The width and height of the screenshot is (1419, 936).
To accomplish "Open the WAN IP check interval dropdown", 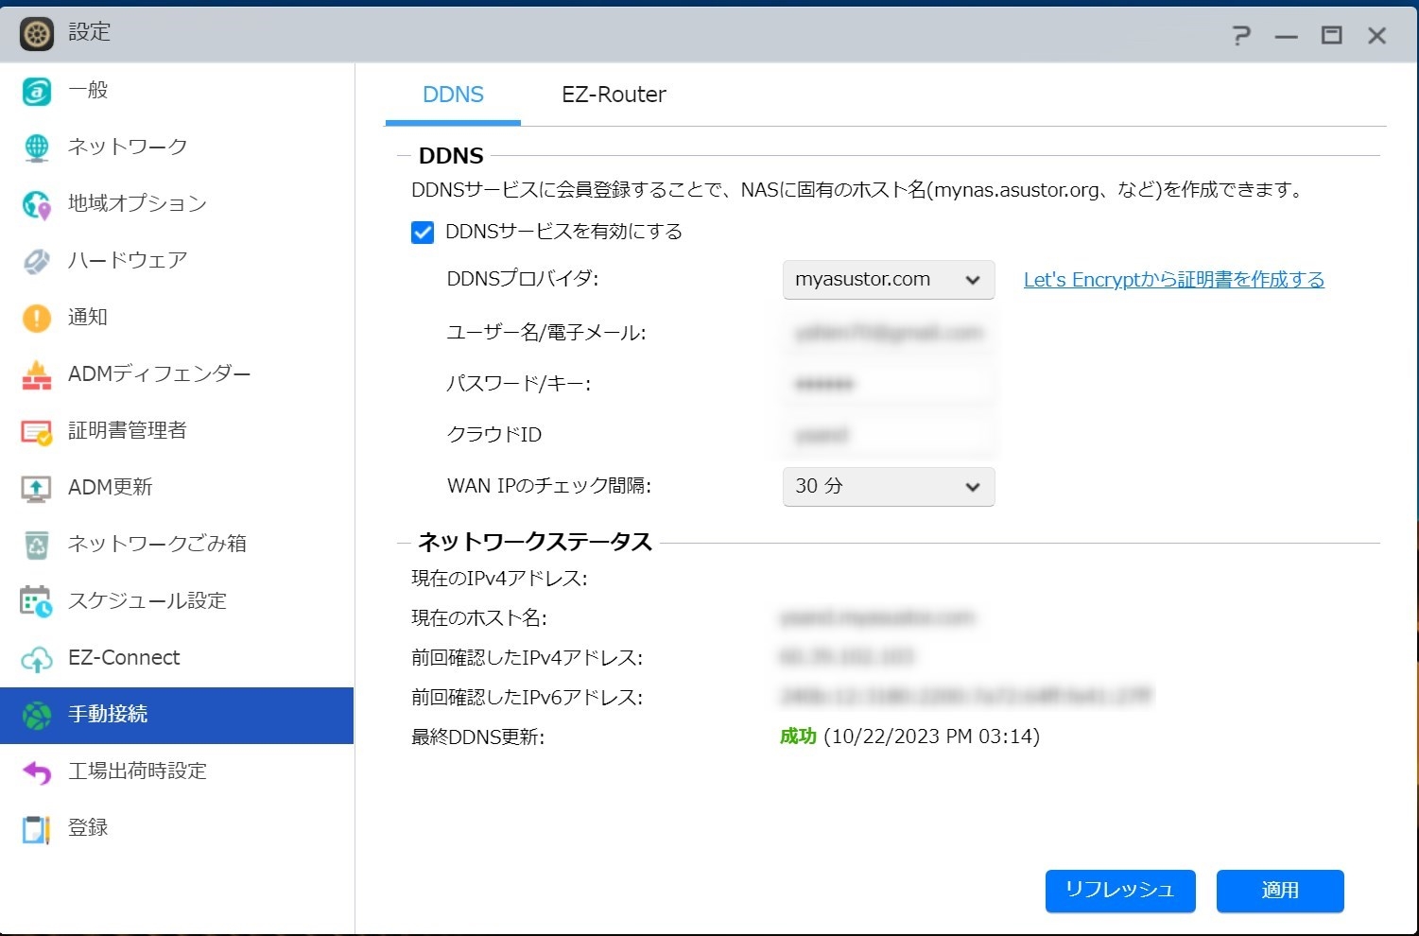I will 888,487.
